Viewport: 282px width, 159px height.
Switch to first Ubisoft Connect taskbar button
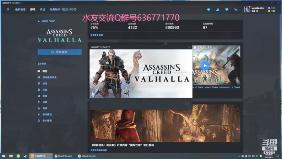64,156
